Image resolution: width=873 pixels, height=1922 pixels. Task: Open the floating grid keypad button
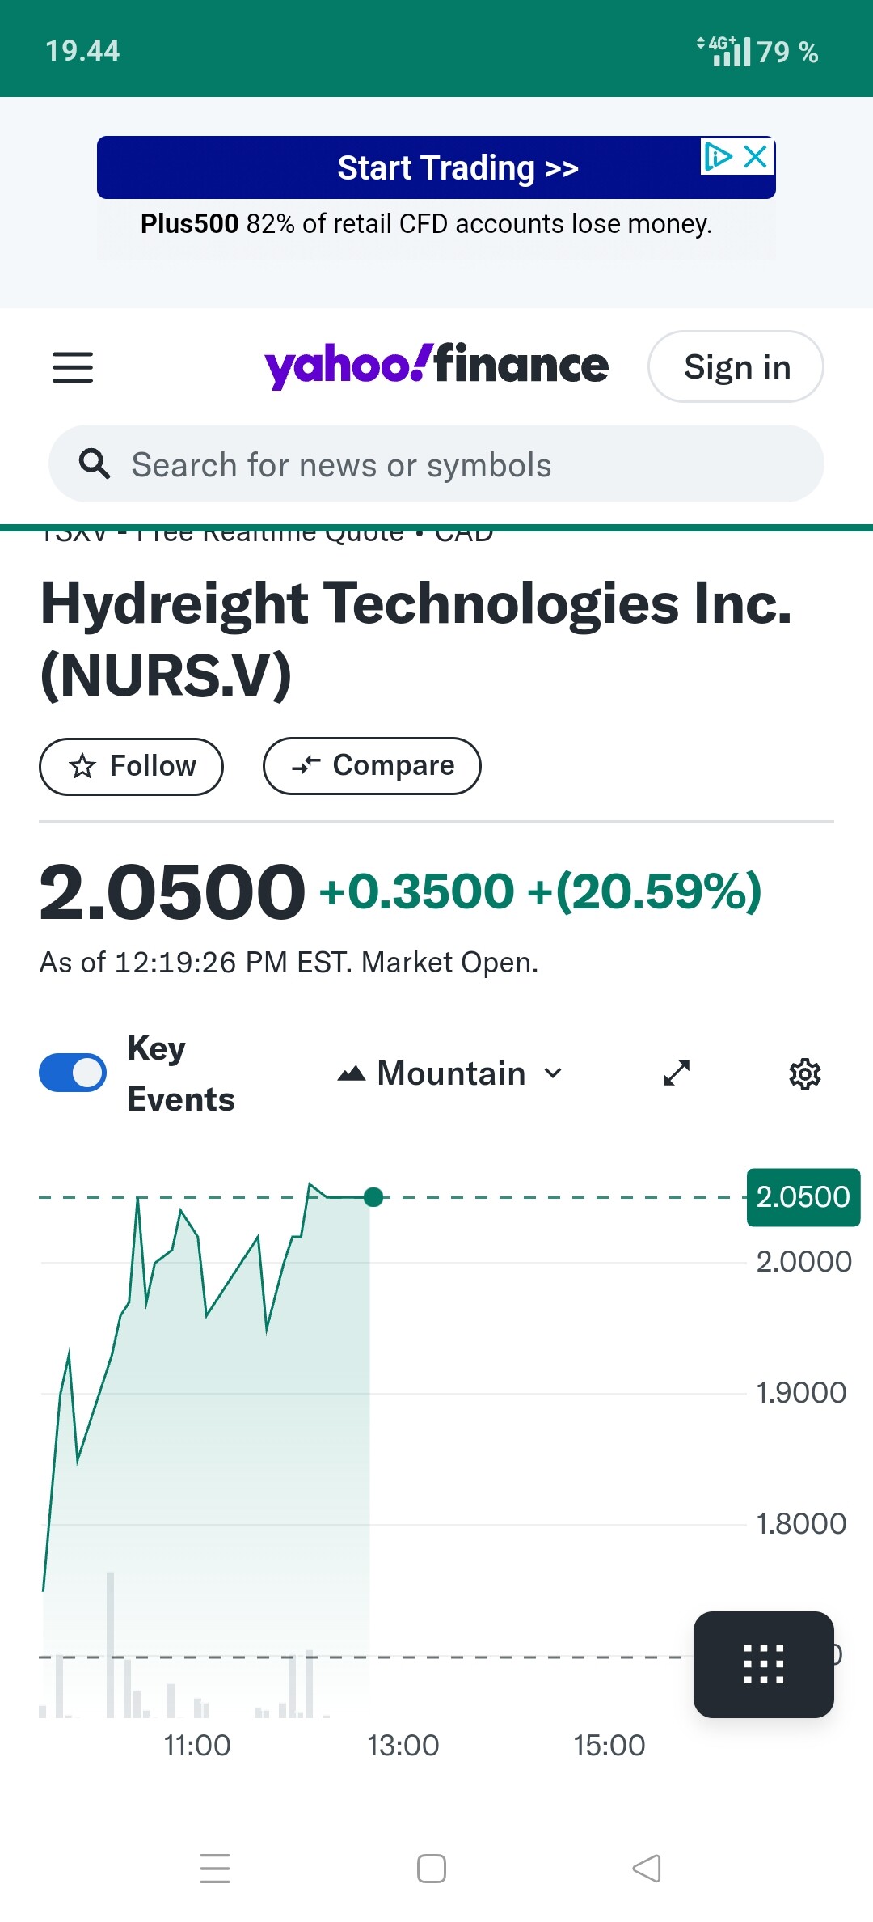763,1665
